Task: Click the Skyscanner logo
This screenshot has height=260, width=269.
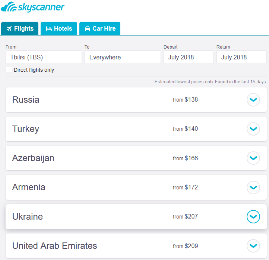Action: [33, 7]
